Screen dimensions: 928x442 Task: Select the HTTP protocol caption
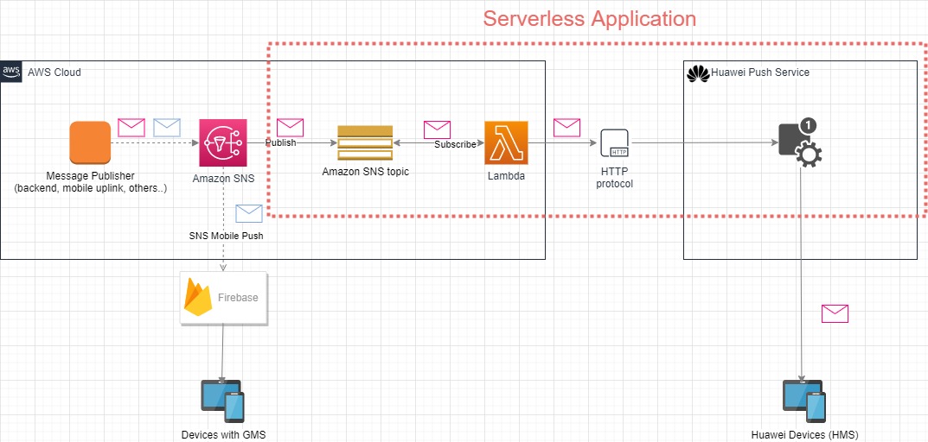tap(614, 178)
